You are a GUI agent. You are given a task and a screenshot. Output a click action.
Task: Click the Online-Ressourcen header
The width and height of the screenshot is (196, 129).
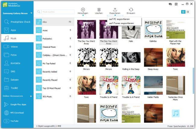13,96
